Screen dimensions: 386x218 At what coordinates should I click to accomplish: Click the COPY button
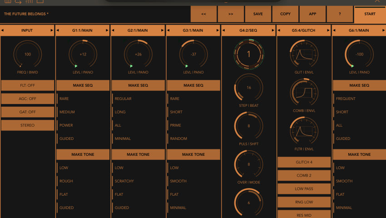[285, 14]
